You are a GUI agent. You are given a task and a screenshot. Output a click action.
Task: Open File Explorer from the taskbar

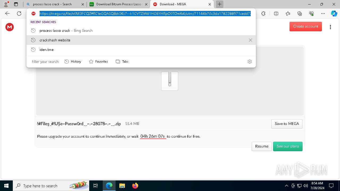click(x=122, y=186)
